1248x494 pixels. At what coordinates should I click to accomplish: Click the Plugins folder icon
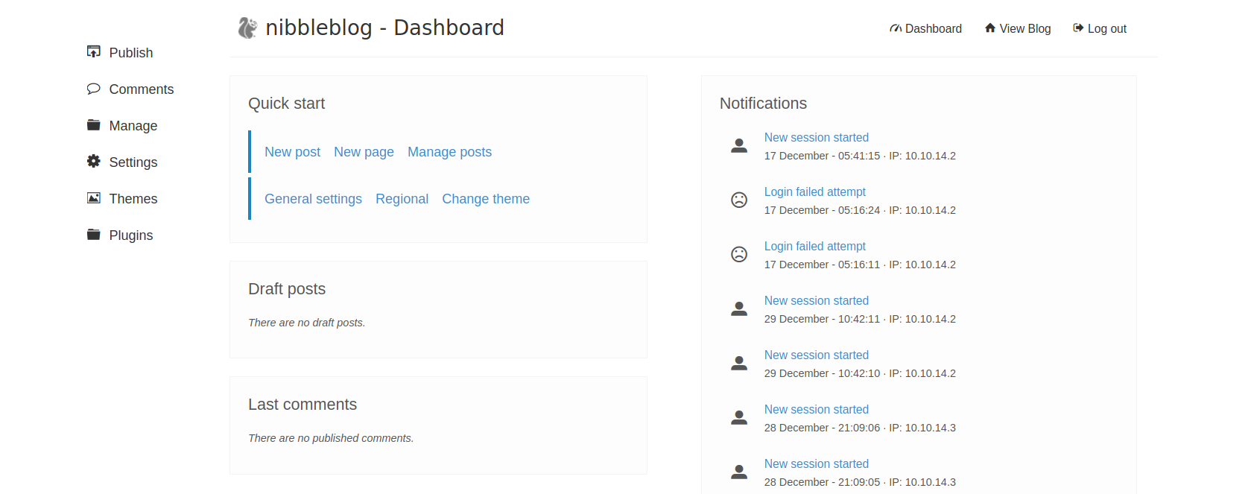pos(94,235)
